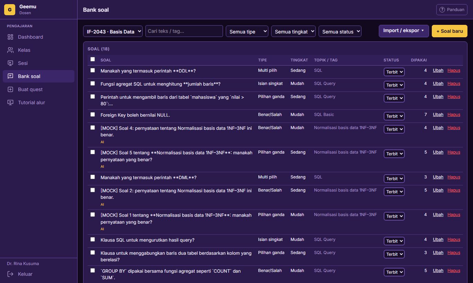This screenshot has width=473, height=283.
Task: Open the Semua tipe filter dropdown
Action: (x=247, y=31)
